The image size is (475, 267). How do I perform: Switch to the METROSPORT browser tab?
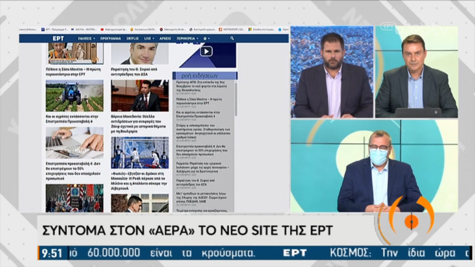coord(232,30)
